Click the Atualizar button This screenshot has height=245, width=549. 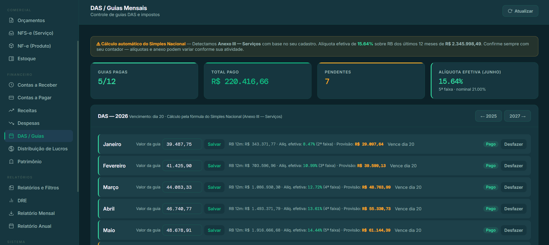520,11
